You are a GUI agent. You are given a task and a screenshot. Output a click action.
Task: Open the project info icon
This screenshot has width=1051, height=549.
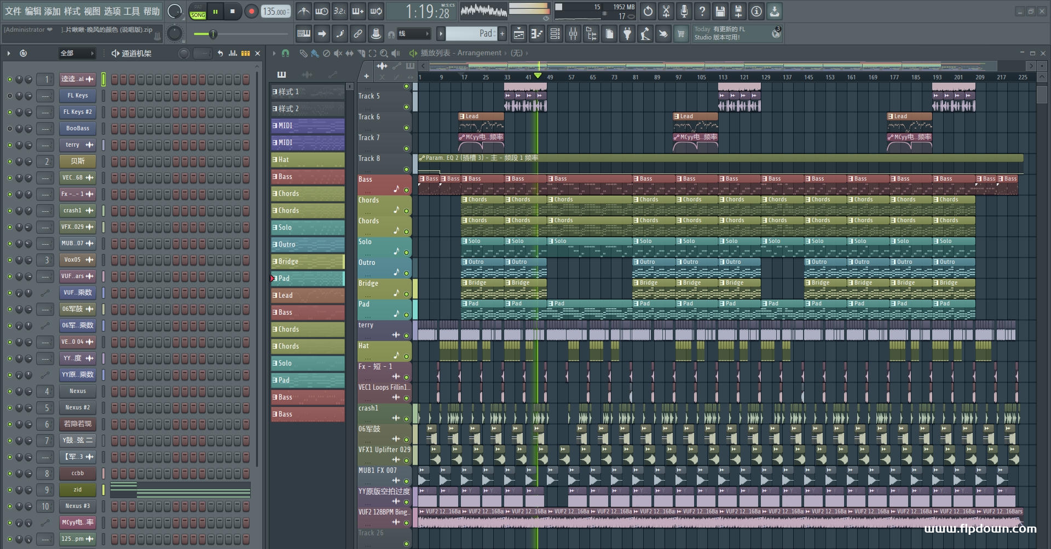pyautogui.click(x=757, y=11)
